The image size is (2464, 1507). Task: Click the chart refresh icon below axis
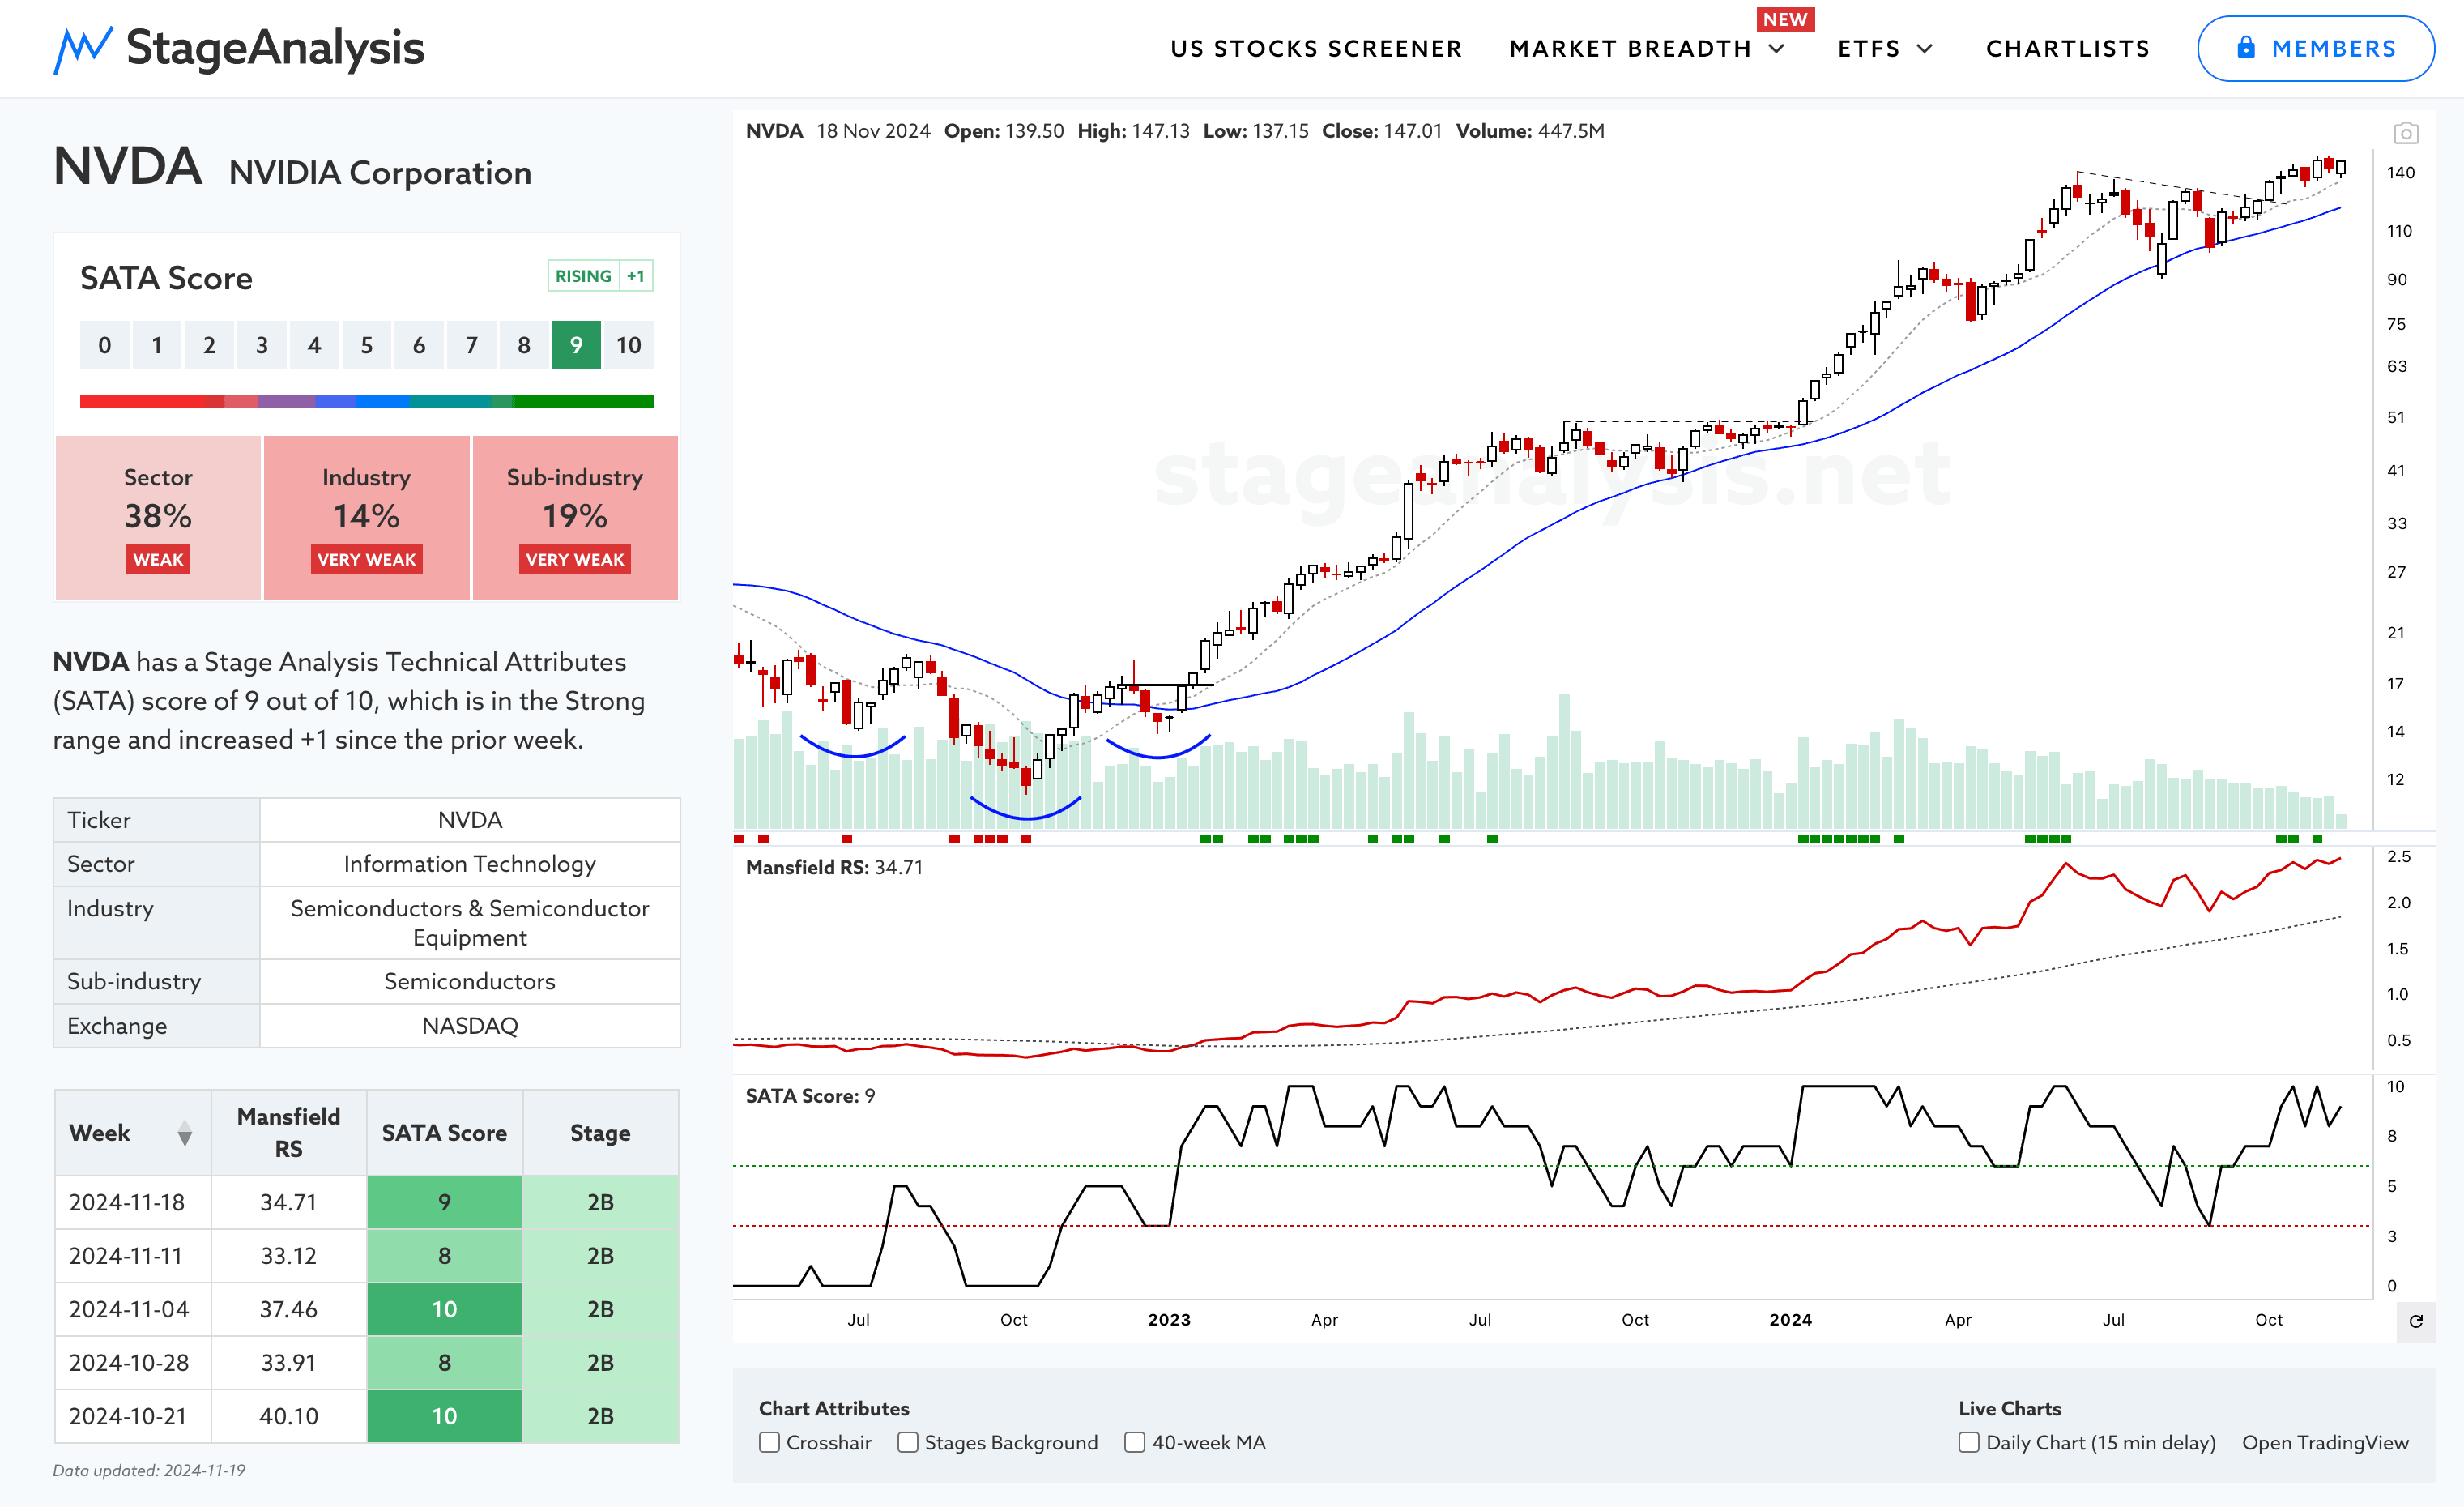(2415, 1321)
